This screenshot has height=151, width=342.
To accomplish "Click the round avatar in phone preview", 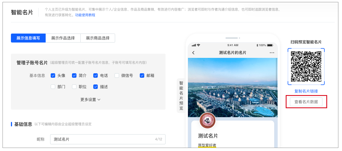I will click(208, 121).
